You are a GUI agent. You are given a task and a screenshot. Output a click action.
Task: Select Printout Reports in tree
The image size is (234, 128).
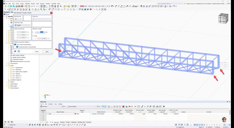pyautogui.click(x=15, y=88)
